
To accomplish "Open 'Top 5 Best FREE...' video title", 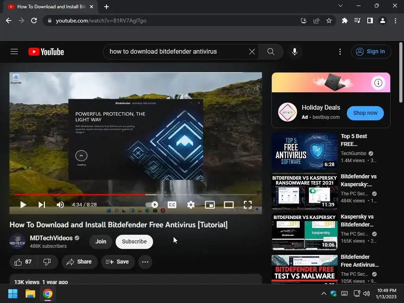I will pyautogui.click(x=354, y=140).
